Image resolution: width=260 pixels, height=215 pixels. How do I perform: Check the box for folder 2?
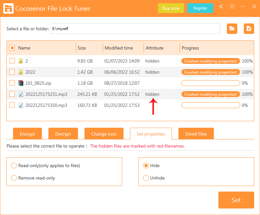click(12, 61)
